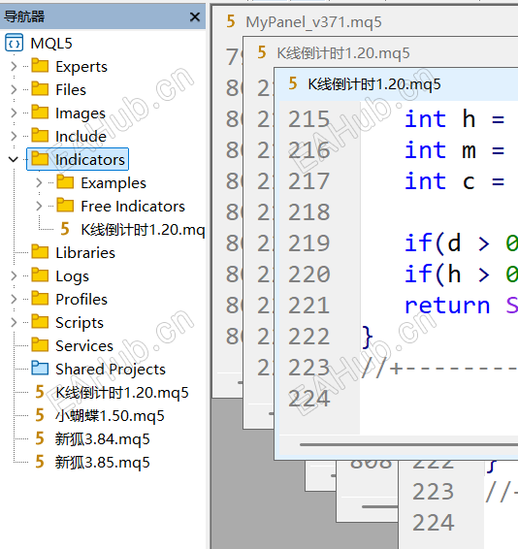Click the Examples folder icon
518x549 pixels.
(66, 181)
